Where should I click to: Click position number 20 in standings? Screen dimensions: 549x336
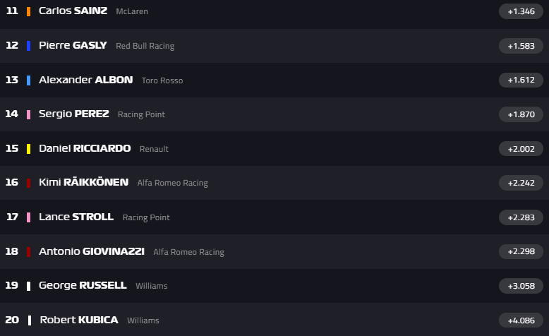coord(12,320)
